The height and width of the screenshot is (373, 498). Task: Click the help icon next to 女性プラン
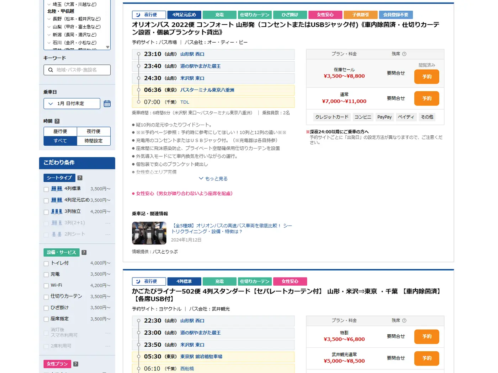click(x=75, y=364)
